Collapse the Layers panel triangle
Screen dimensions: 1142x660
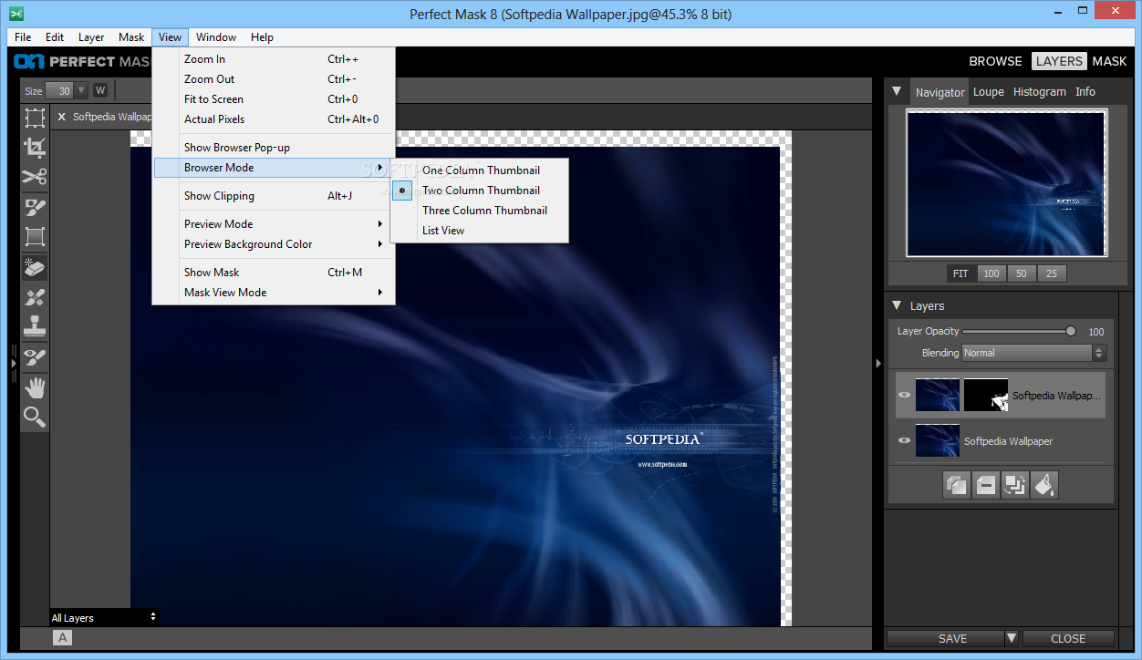(898, 305)
